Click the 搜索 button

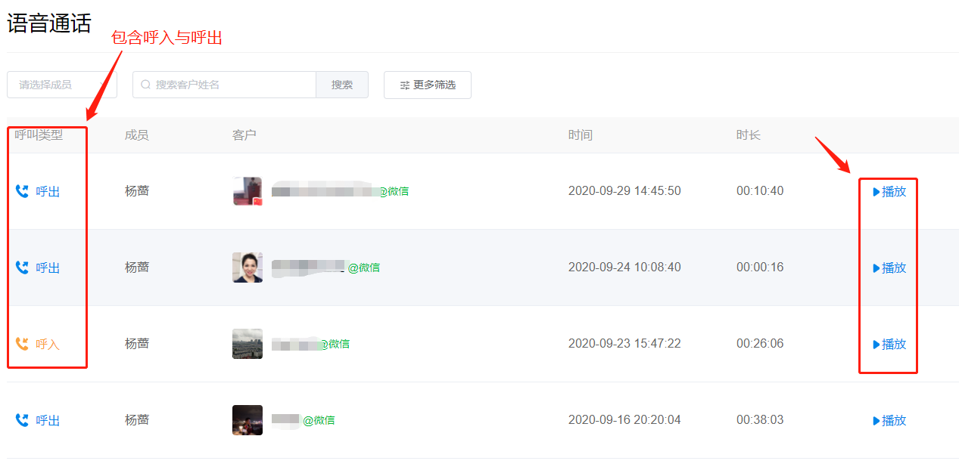[x=342, y=85]
